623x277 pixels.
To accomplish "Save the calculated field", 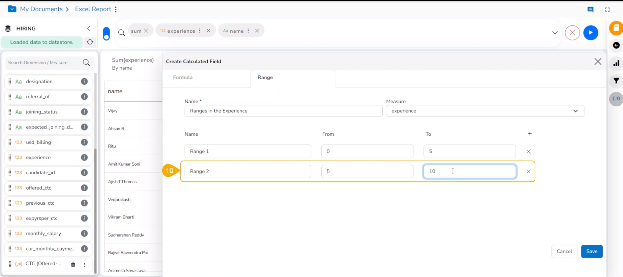I will [x=592, y=251].
